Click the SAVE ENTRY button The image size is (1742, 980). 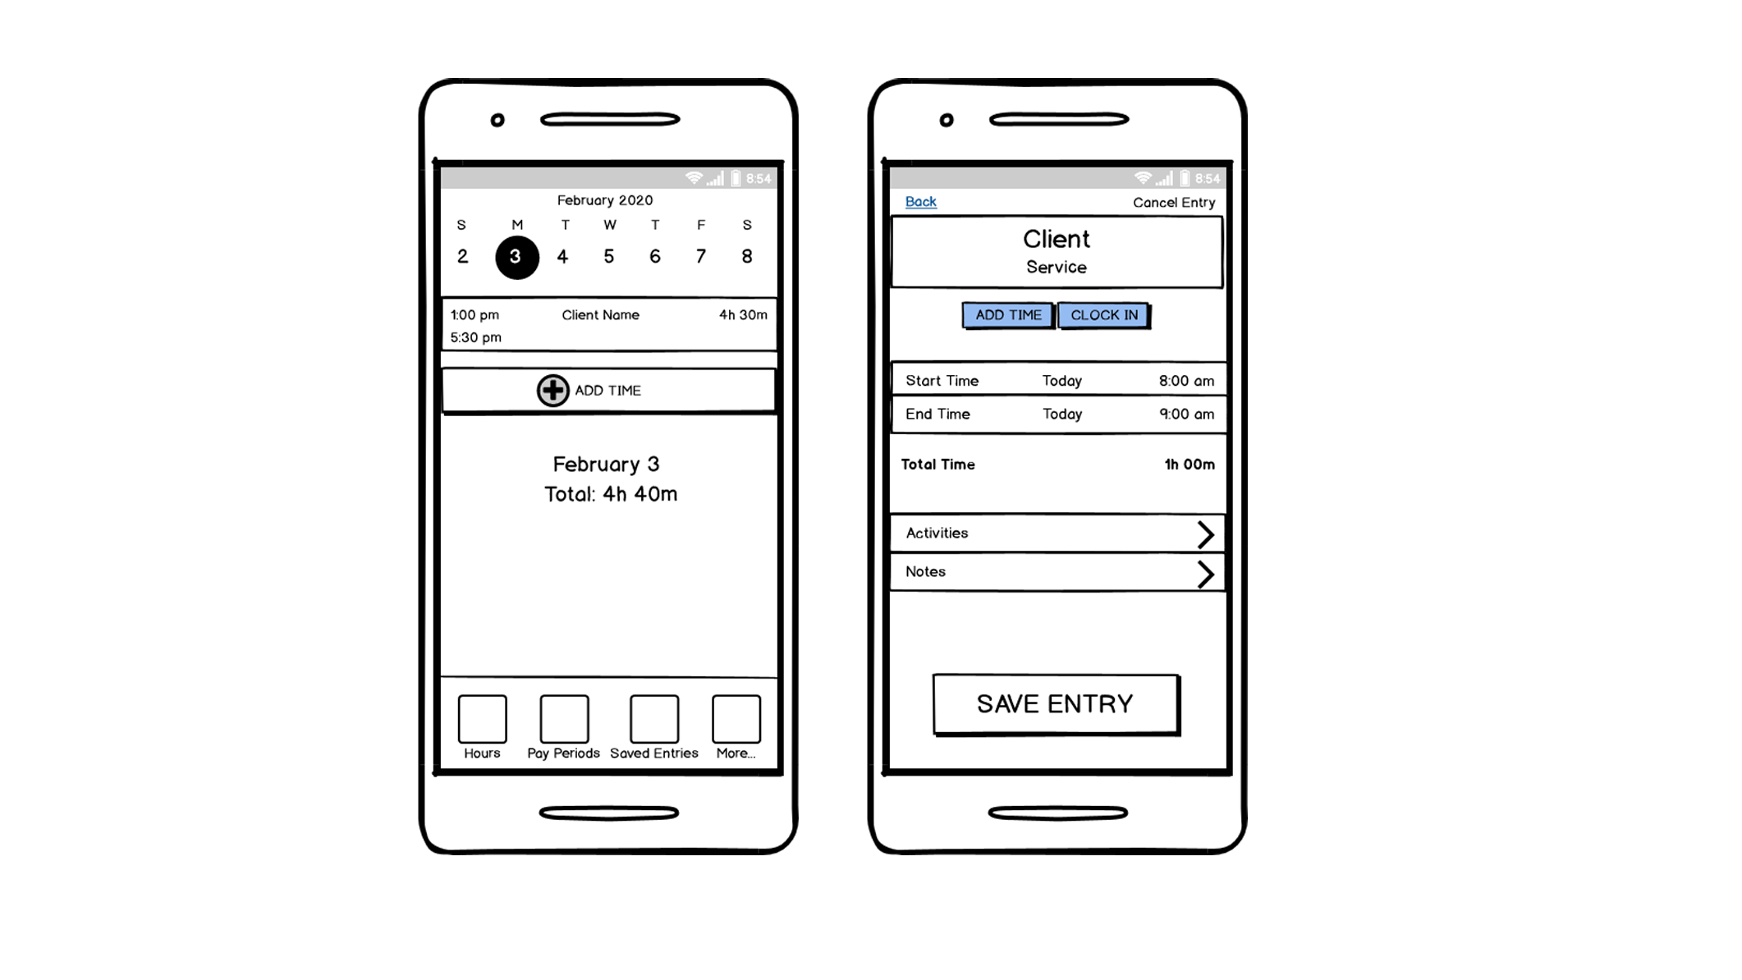[x=1054, y=703]
